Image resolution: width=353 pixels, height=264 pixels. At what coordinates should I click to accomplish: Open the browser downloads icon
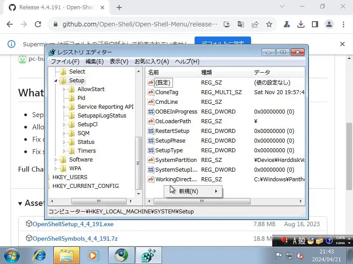301,24
